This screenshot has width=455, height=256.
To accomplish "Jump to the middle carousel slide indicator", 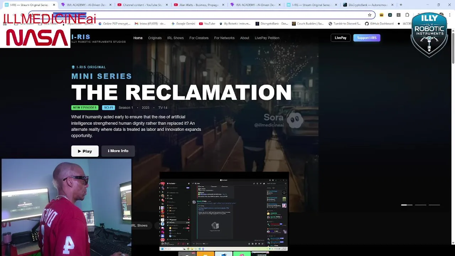I will point(421,205).
